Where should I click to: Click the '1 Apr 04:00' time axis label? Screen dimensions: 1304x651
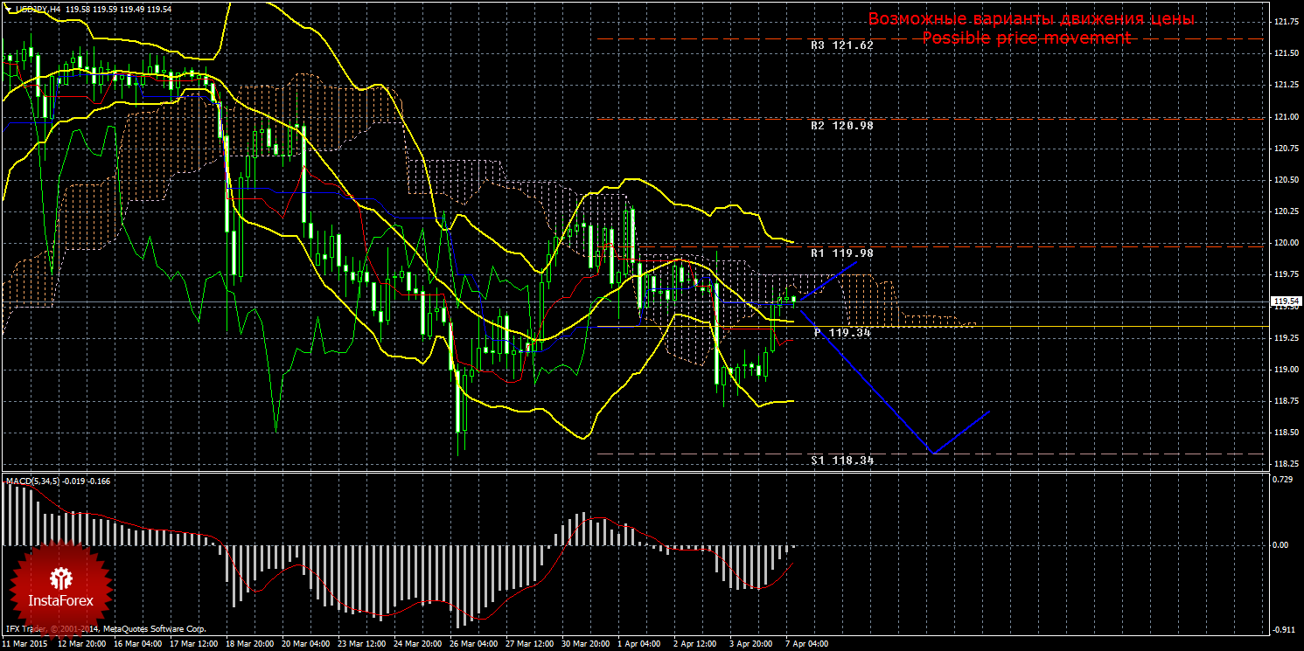(x=638, y=644)
